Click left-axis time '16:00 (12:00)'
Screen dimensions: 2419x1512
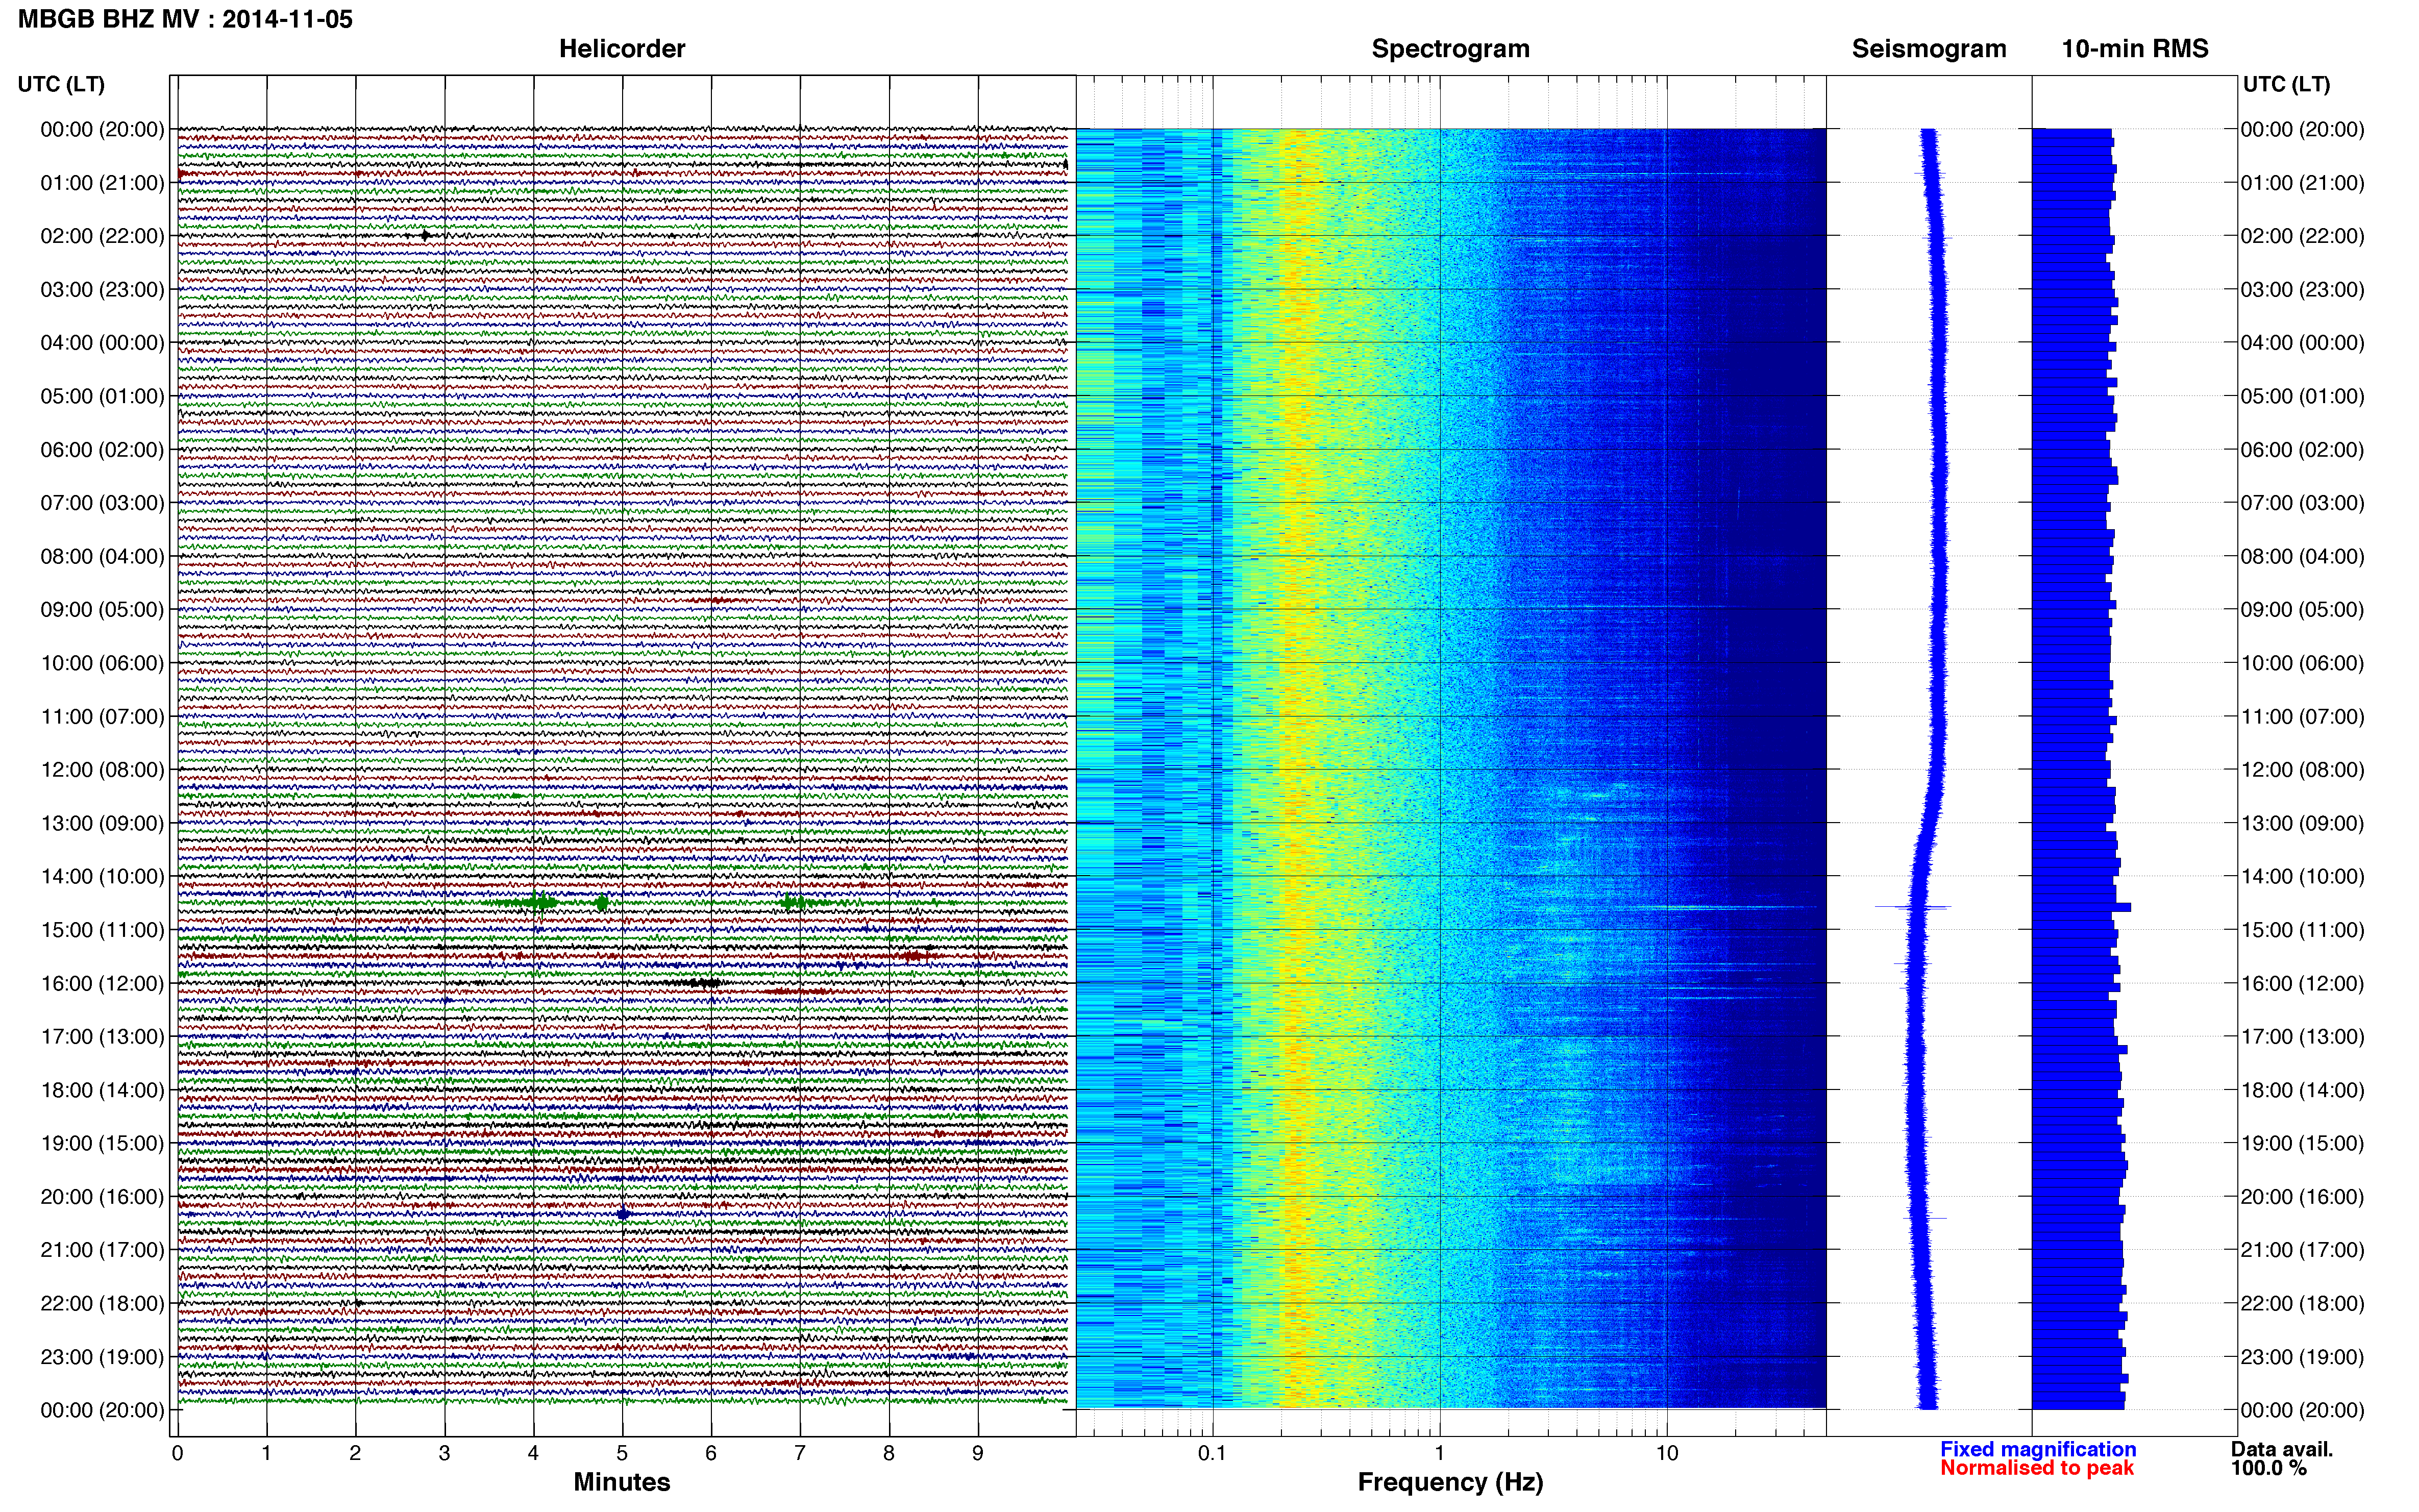pos(102,983)
